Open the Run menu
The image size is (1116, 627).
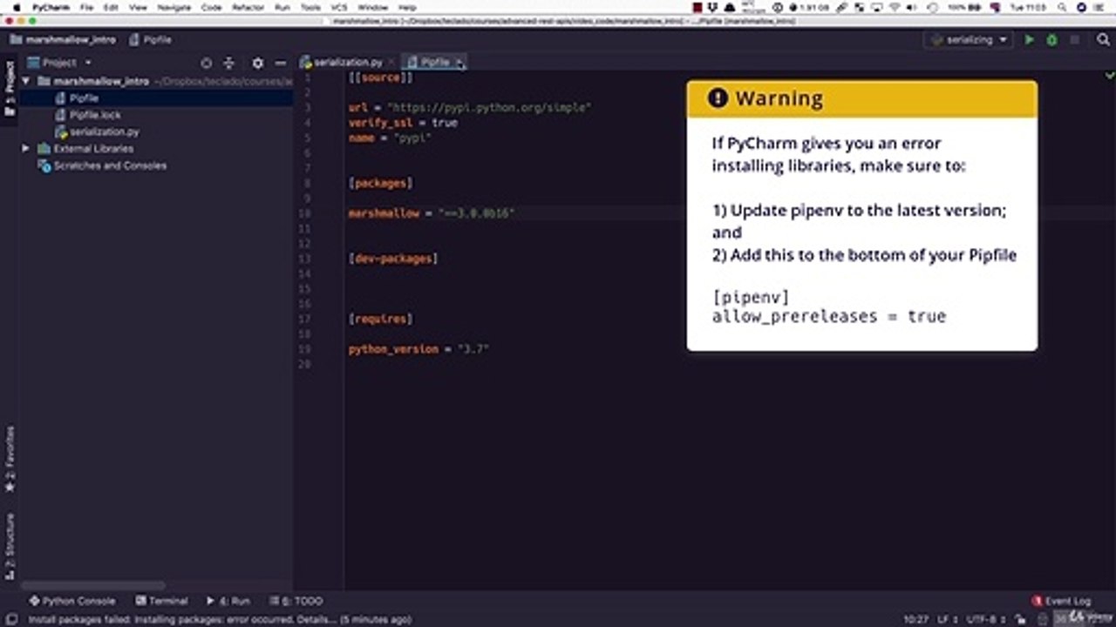click(x=282, y=7)
